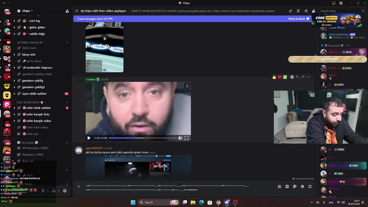
Task: Open the sticker picker
Action: tap(295, 187)
